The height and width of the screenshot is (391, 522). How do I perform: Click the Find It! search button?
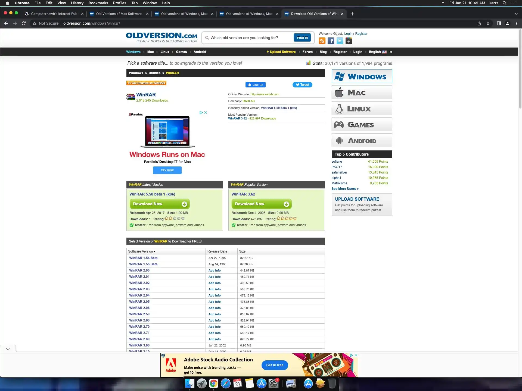coord(302,38)
